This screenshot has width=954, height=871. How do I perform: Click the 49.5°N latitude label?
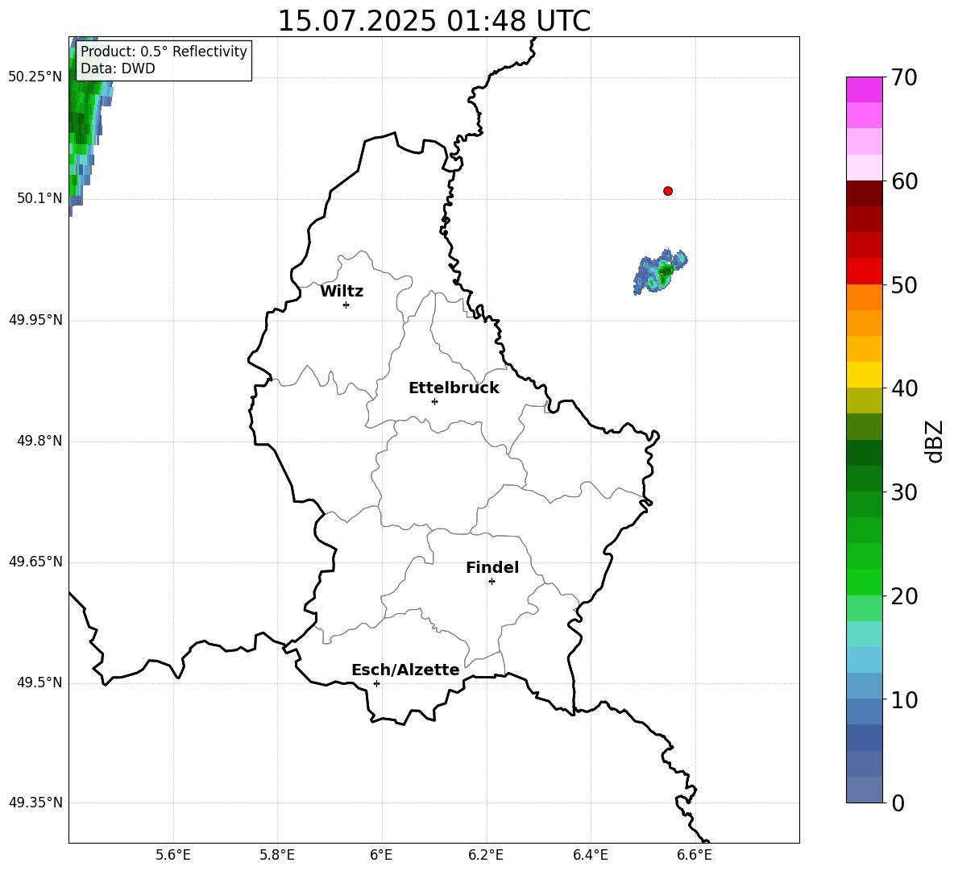[x=39, y=682]
